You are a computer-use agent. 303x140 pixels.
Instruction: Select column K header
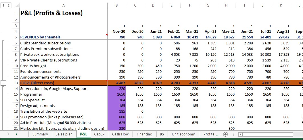click(281, 5)
